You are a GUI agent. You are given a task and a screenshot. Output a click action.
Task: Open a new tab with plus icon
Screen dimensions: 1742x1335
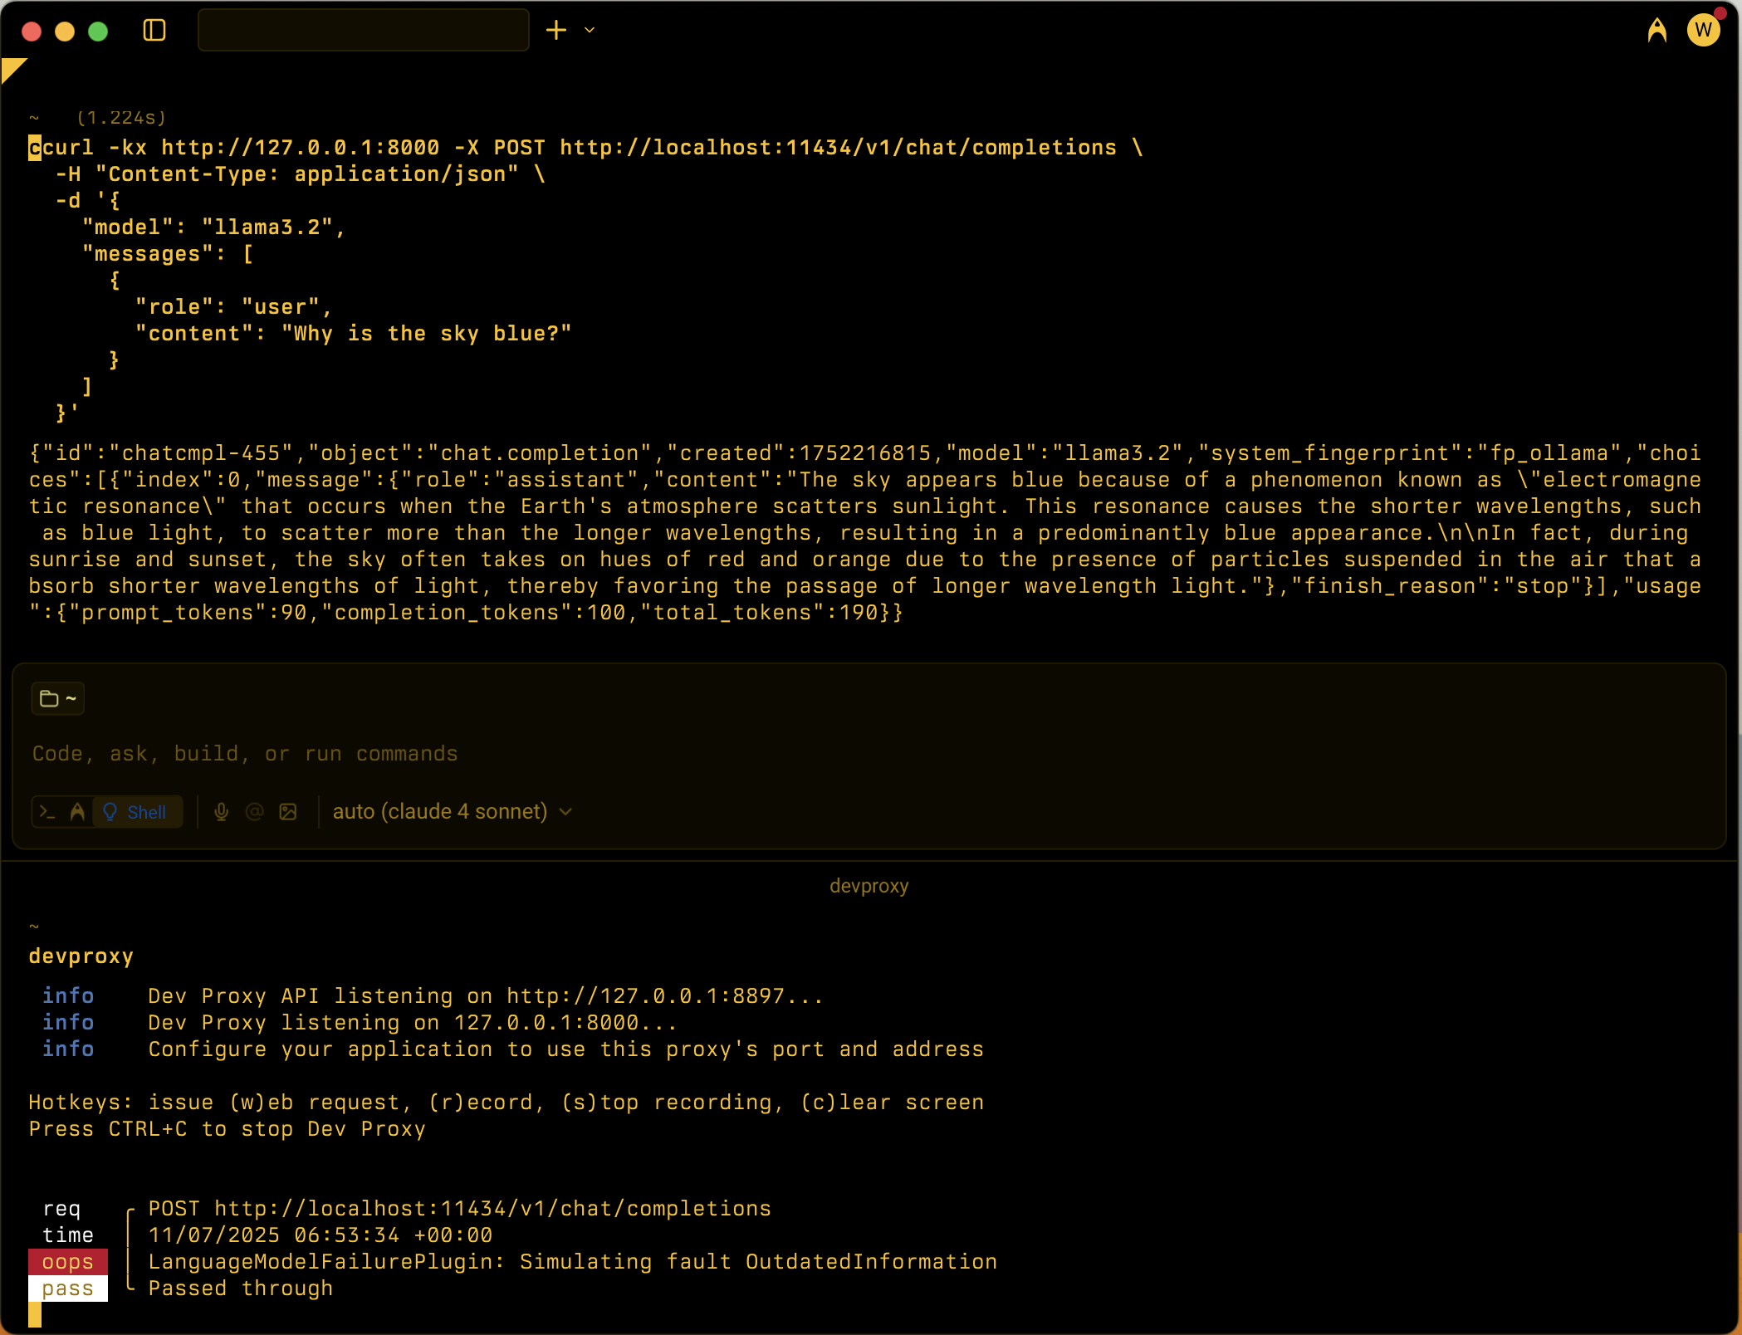coord(556,31)
